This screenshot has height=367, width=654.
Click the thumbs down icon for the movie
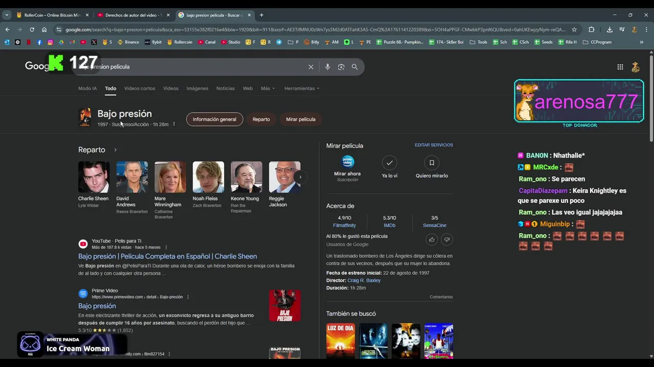click(447, 240)
